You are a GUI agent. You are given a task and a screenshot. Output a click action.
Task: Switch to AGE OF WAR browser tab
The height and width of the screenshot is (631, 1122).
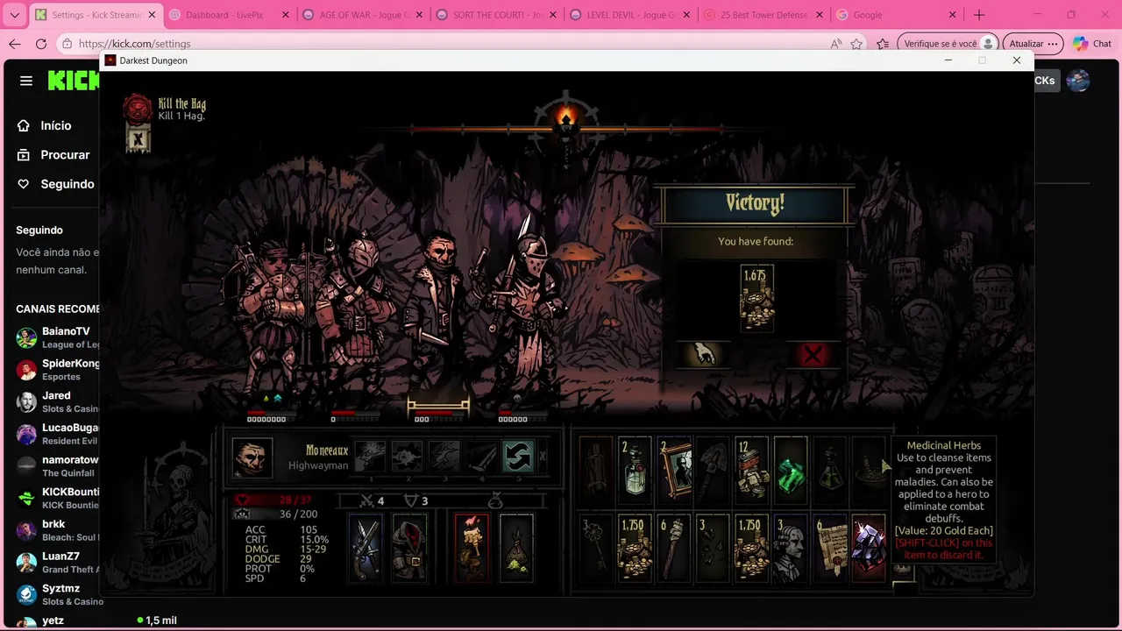(x=362, y=15)
